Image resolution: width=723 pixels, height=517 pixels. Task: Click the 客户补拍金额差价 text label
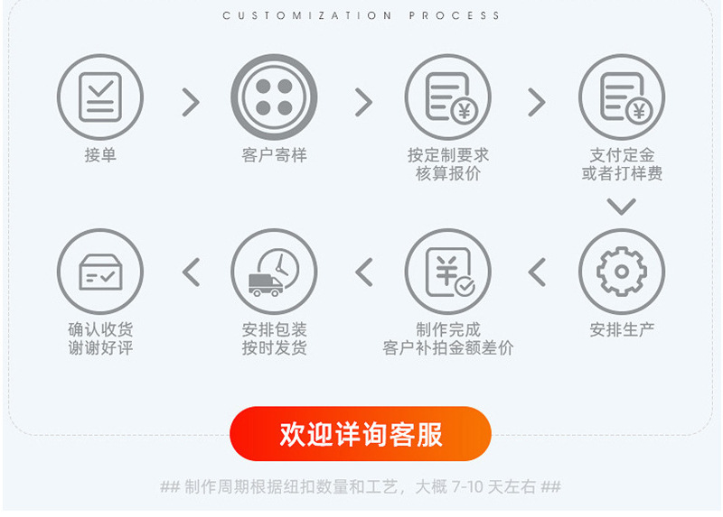pyautogui.click(x=447, y=348)
